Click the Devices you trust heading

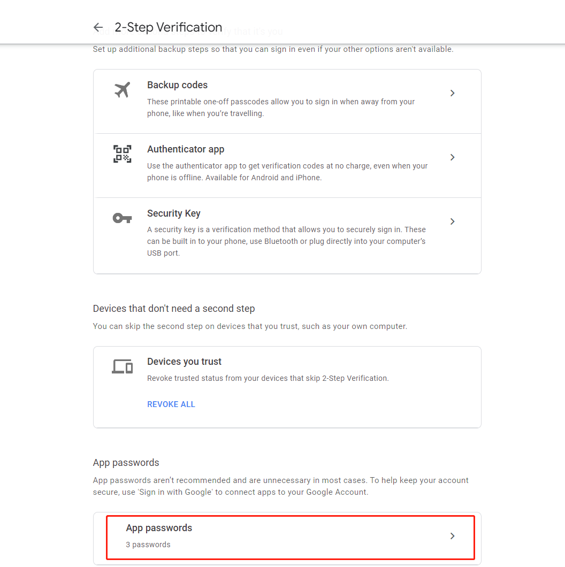[x=184, y=362]
